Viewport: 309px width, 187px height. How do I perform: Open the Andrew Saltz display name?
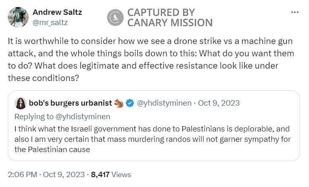(57, 12)
